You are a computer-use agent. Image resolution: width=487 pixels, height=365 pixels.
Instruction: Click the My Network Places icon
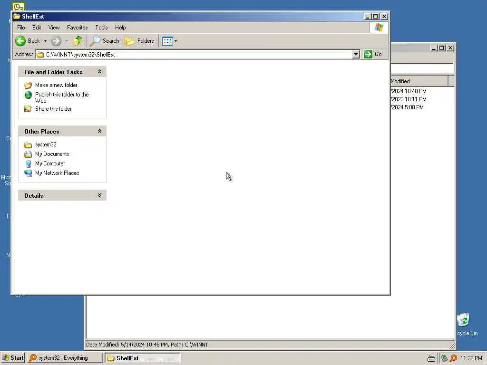pos(28,173)
